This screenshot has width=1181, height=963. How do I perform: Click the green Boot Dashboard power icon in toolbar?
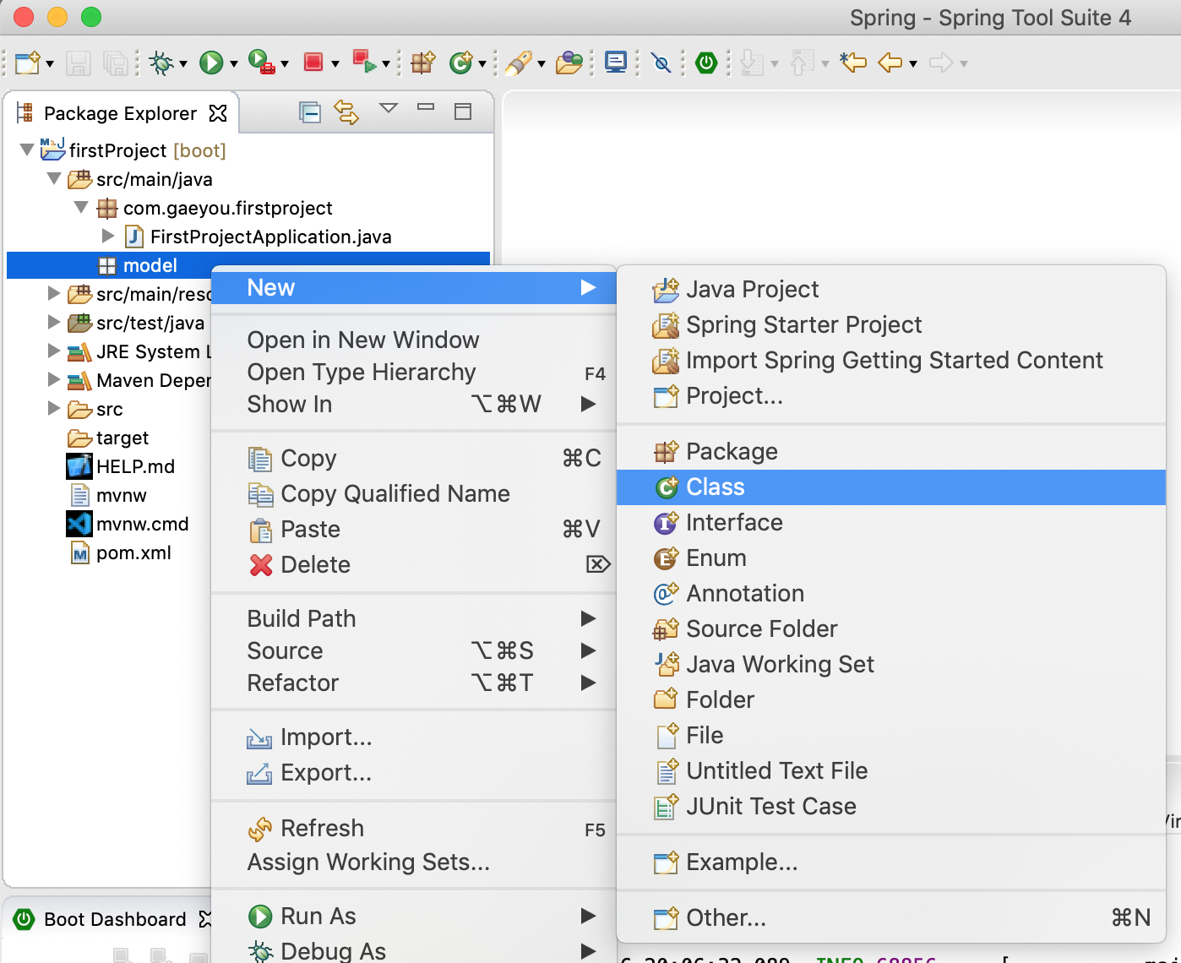click(x=706, y=63)
